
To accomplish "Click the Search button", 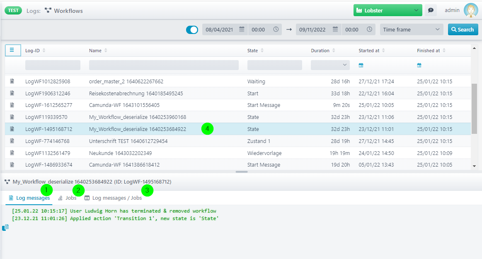I will [x=463, y=29].
